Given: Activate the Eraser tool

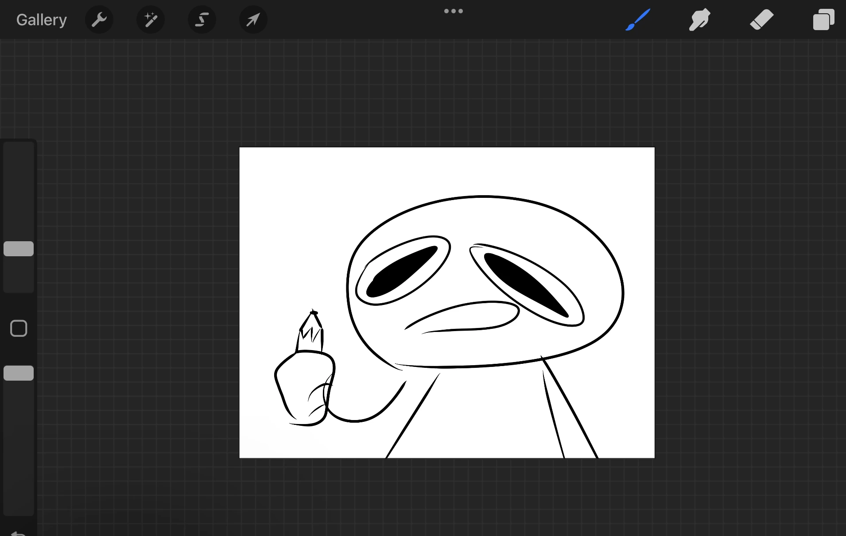Looking at the screenshot, I should [x=761, y=19].
